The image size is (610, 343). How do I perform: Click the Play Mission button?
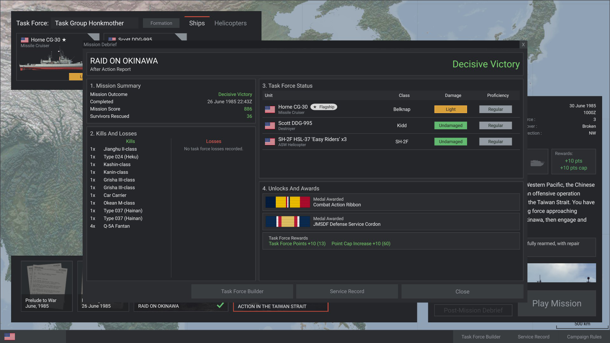pyautogui.click(x=557, y=303)
